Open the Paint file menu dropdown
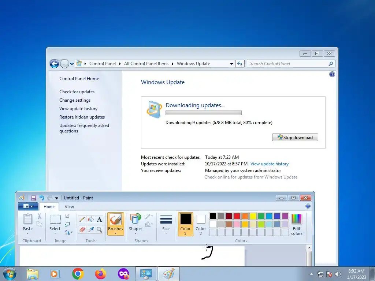Screen dimensions: 375x281 point(28,206)
